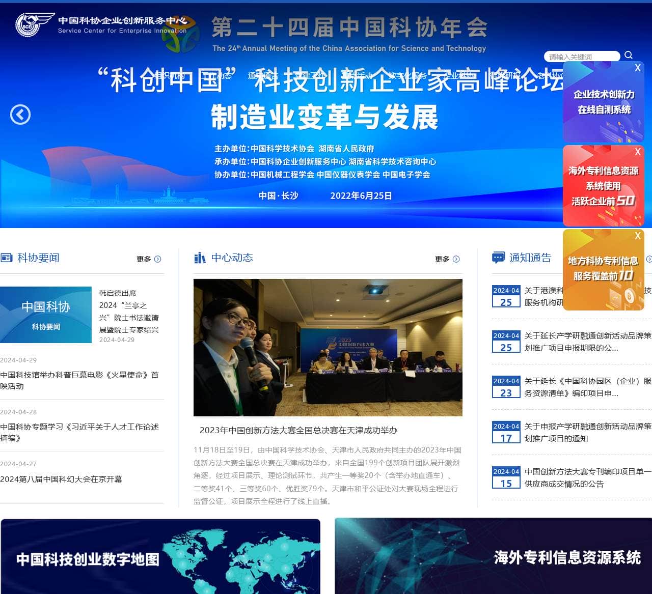Click the circled arrow beside 科协要闻 更多
Viewport: 652px width, 594px height.
click(157, 259)
